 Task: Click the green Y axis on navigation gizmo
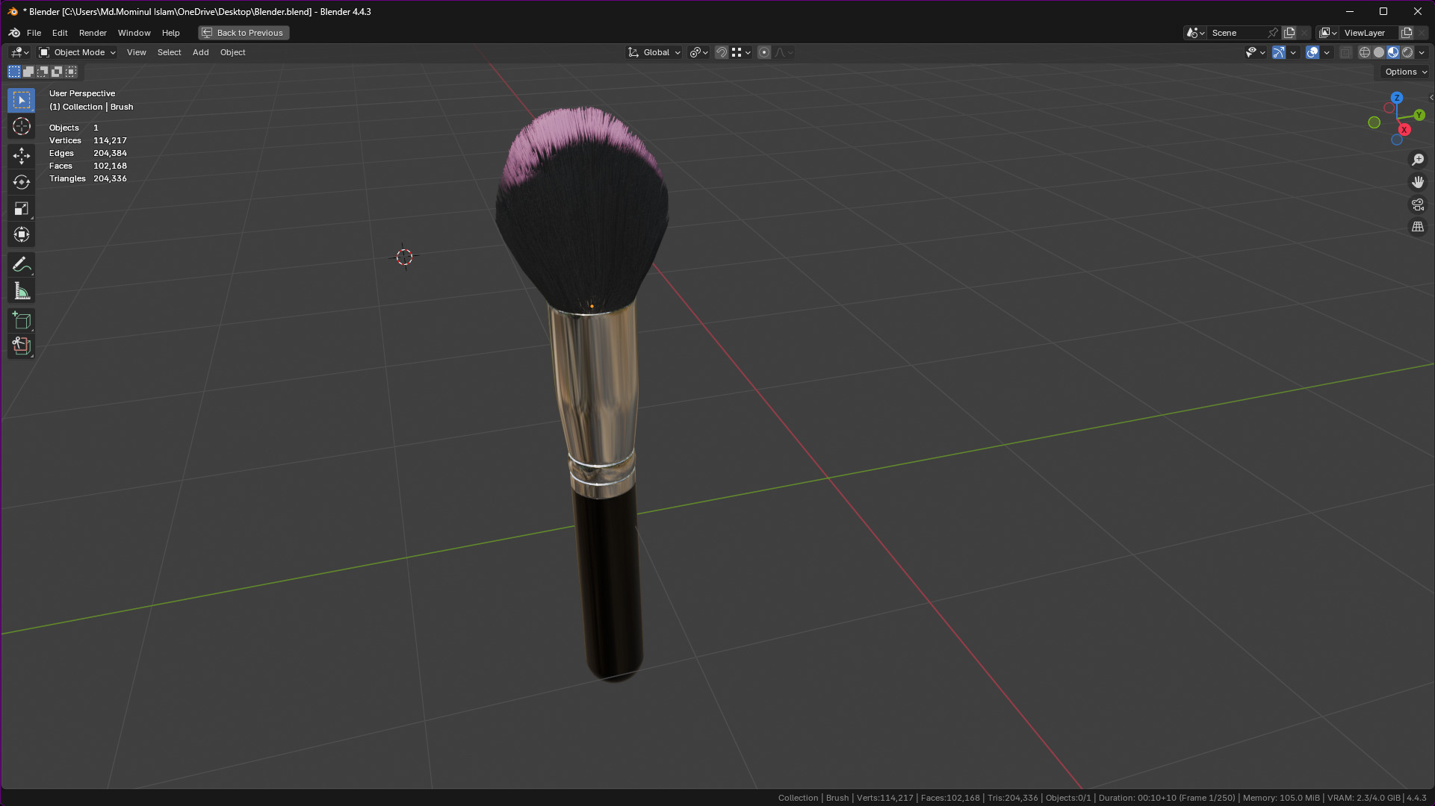point(1419,115)
